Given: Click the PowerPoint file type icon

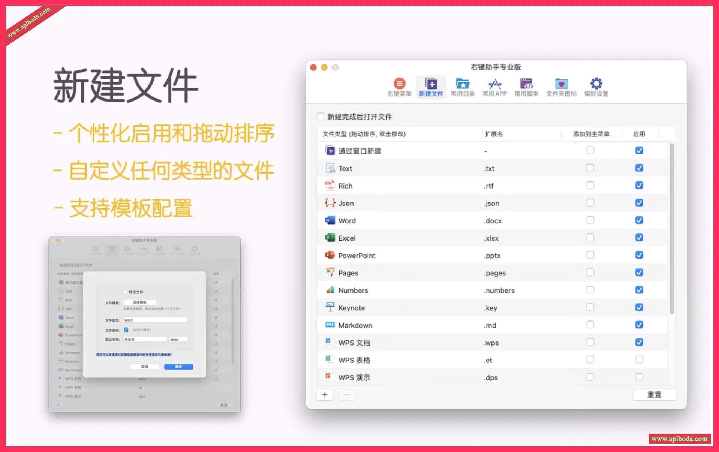Looking at the screenshot, I should (330, 255).
